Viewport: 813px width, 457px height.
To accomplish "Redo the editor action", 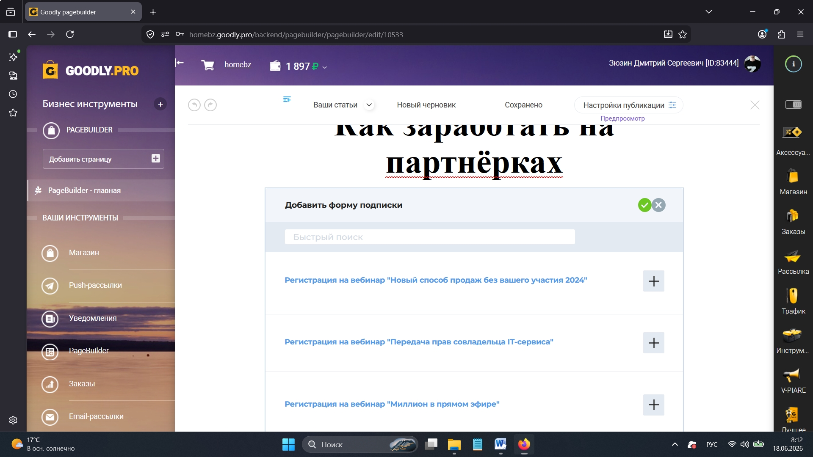I will (210, 105).
